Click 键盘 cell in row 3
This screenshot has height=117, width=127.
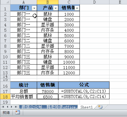pos(48,19)
